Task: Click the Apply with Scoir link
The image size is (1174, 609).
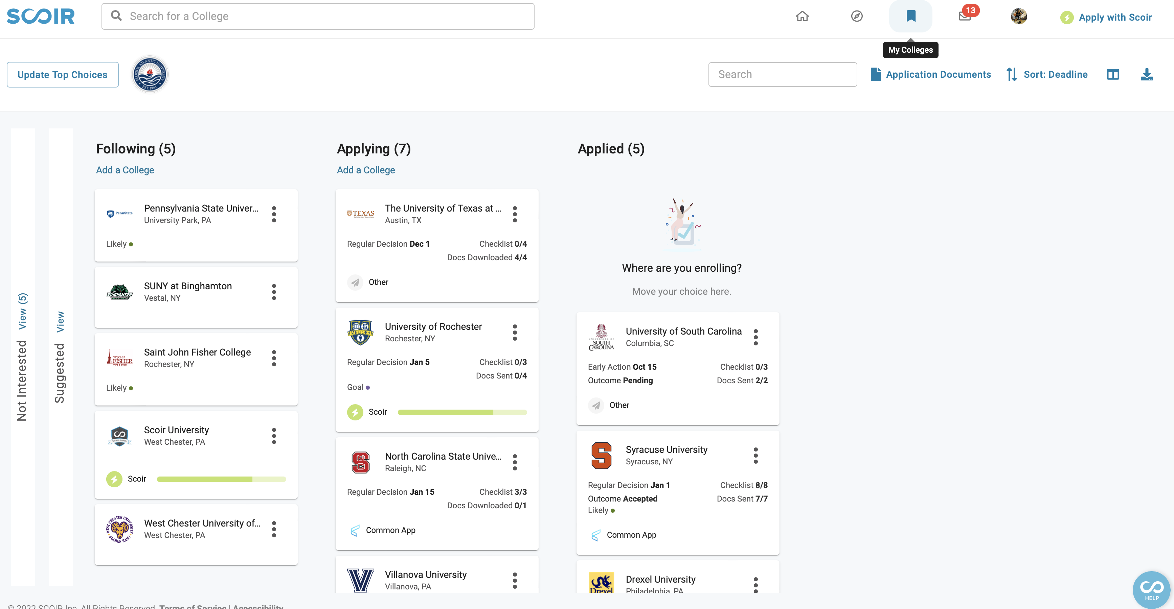Action: [1106, 17]
